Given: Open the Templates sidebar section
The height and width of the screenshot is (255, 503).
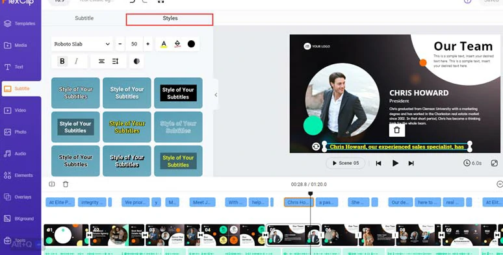Looking at the screenshot, I should [x=20, y=23].
